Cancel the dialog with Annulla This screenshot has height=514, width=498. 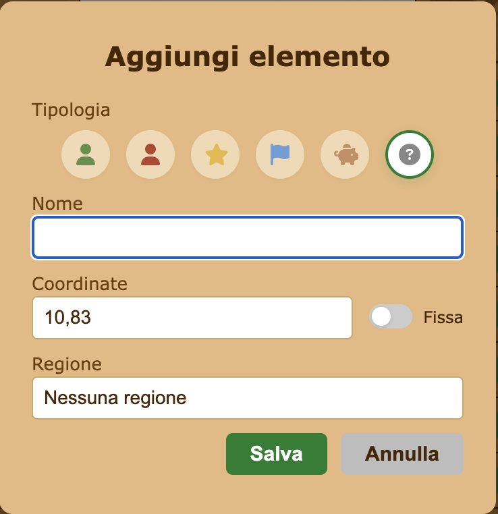(402, 454)
